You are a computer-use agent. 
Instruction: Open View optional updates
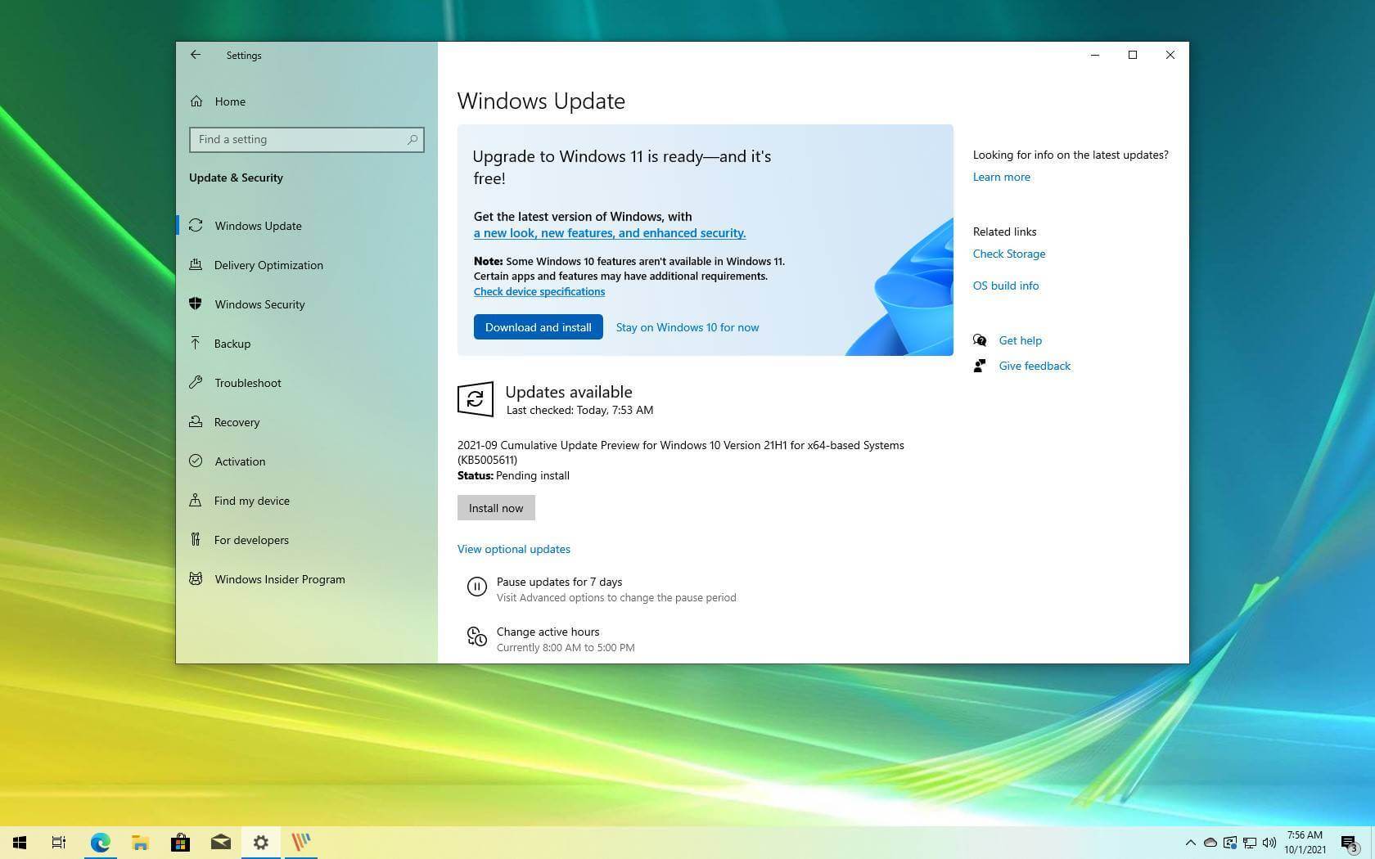(x=513, y=549)
